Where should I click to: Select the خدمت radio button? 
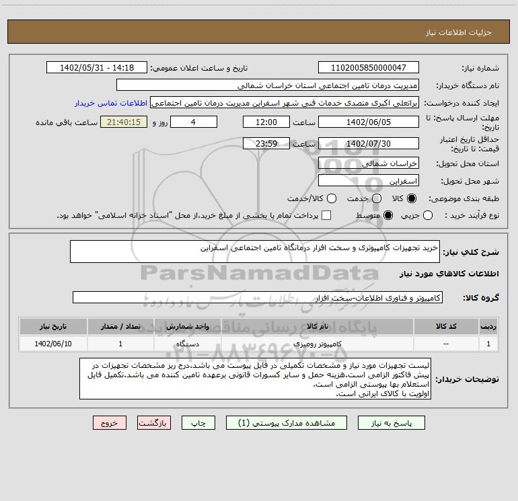pyautogui.click(x=377, y=198)
